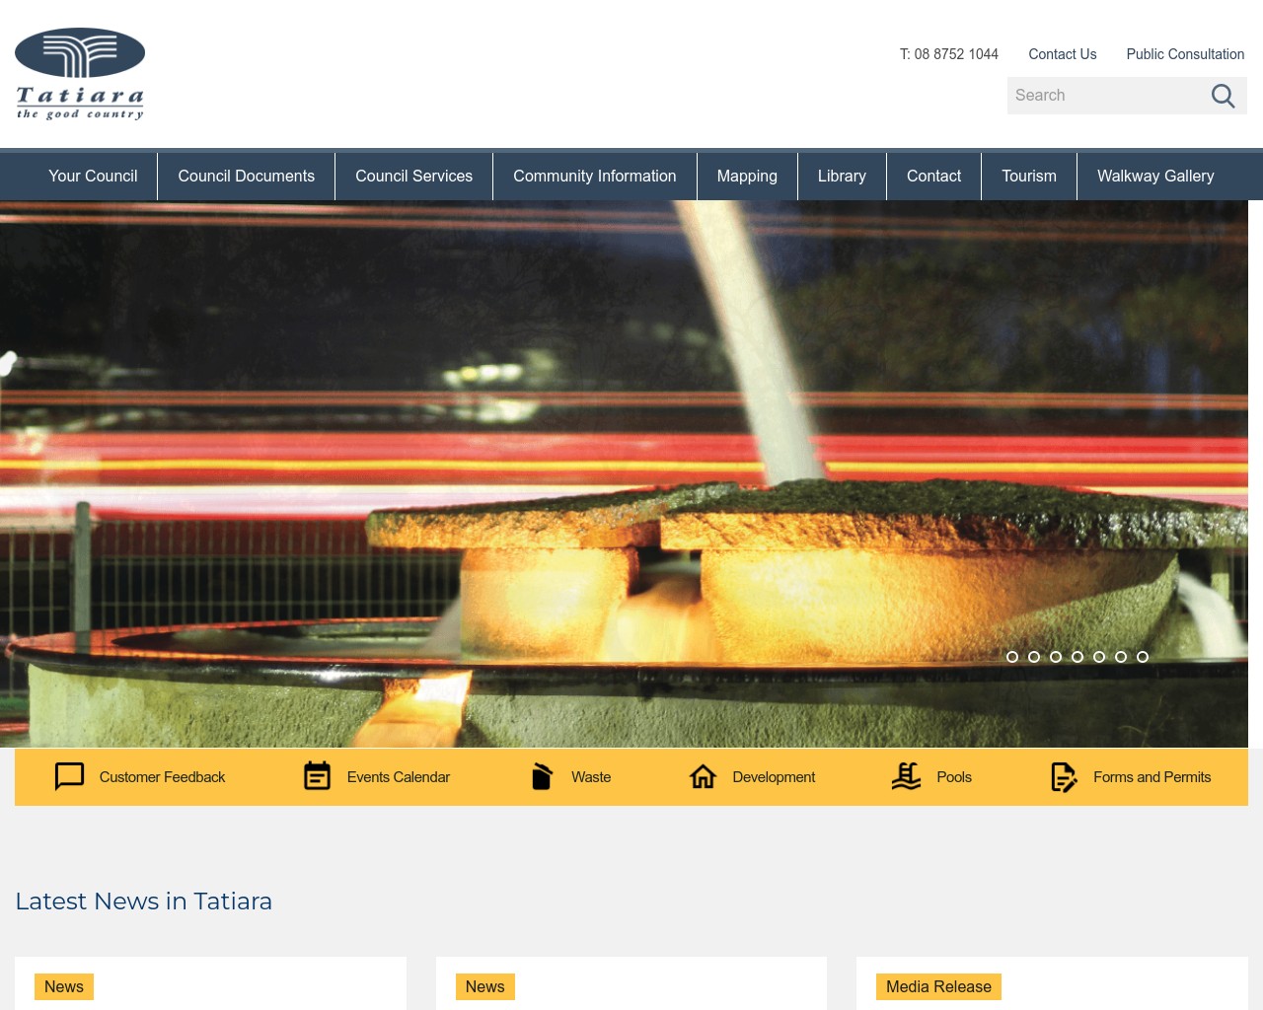This screenshot has width=1263, height=1010.
Task: Select the Waste bin icon
Action: pyautogui.click(x=542, y=777)
